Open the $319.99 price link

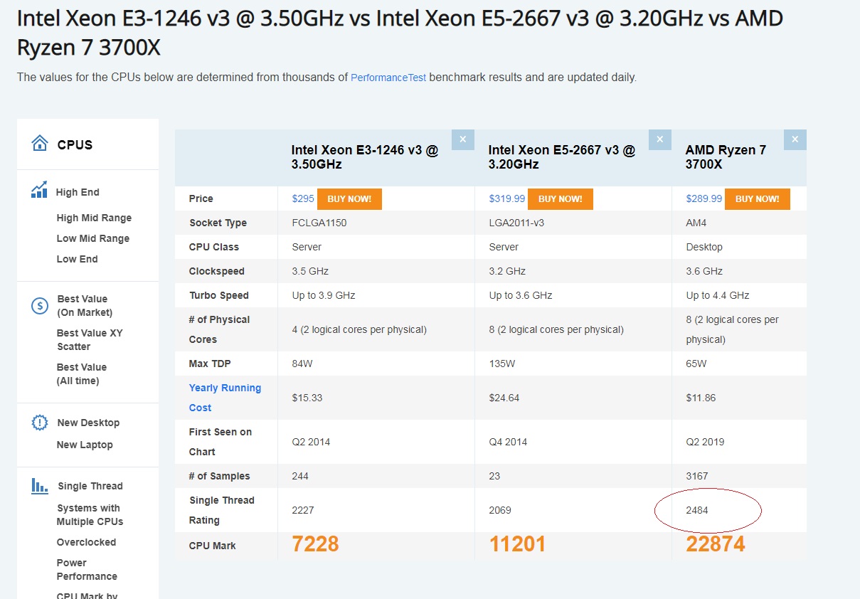507,198
